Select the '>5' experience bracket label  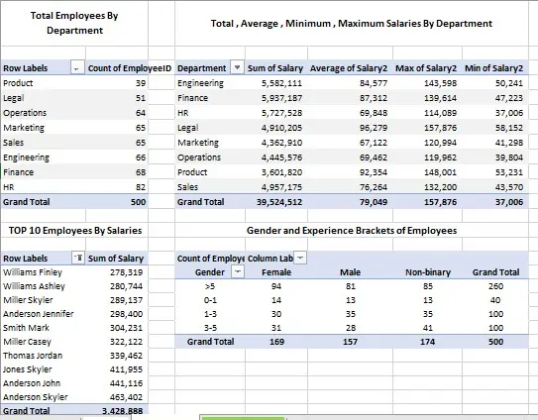tap(210, 286)
